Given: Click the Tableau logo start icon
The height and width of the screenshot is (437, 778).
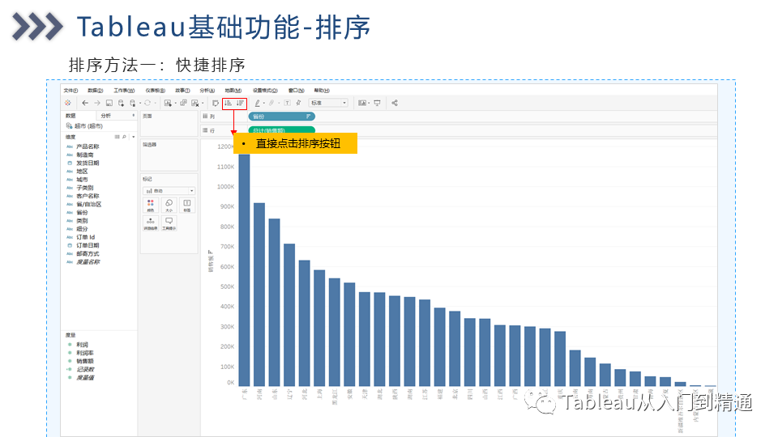Looking at the screenshot, I should [68, 103].
